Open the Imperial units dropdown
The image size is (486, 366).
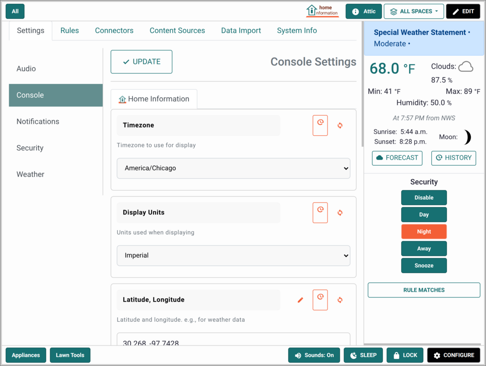(x=233, y=255)
